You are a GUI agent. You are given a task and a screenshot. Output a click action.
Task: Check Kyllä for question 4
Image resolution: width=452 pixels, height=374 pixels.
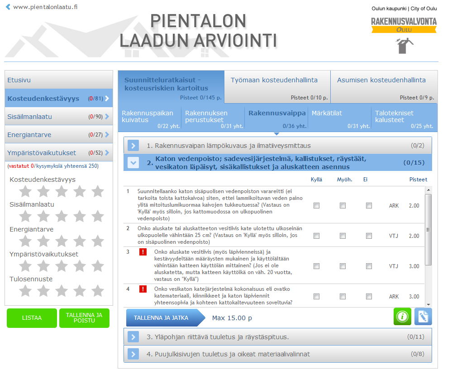click(317, 296)
